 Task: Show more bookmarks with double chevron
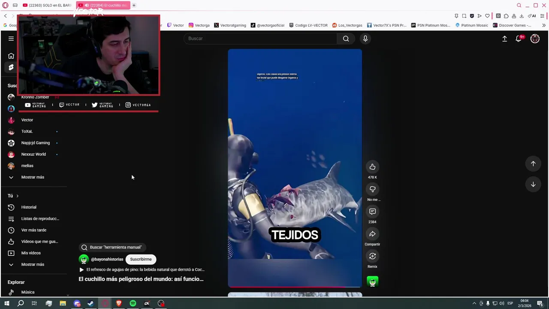(544, 25)
